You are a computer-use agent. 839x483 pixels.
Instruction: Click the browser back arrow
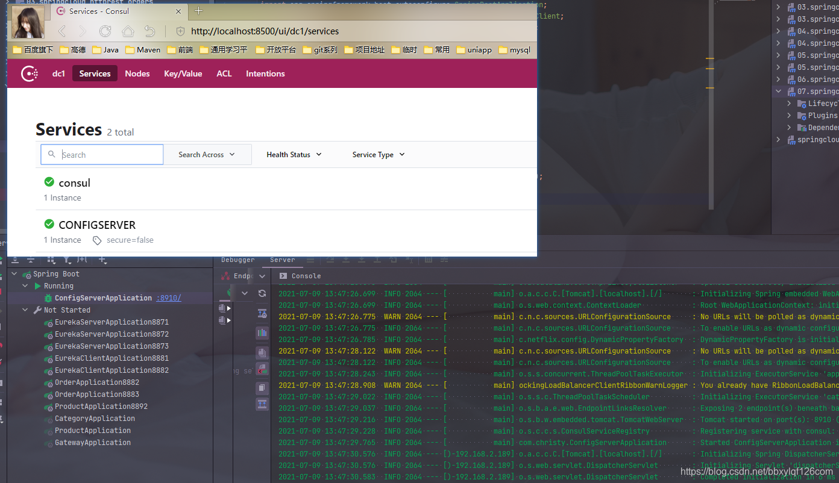point(61,31)
